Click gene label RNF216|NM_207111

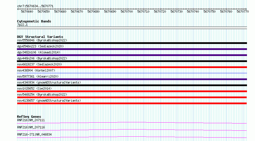(31, 120)
